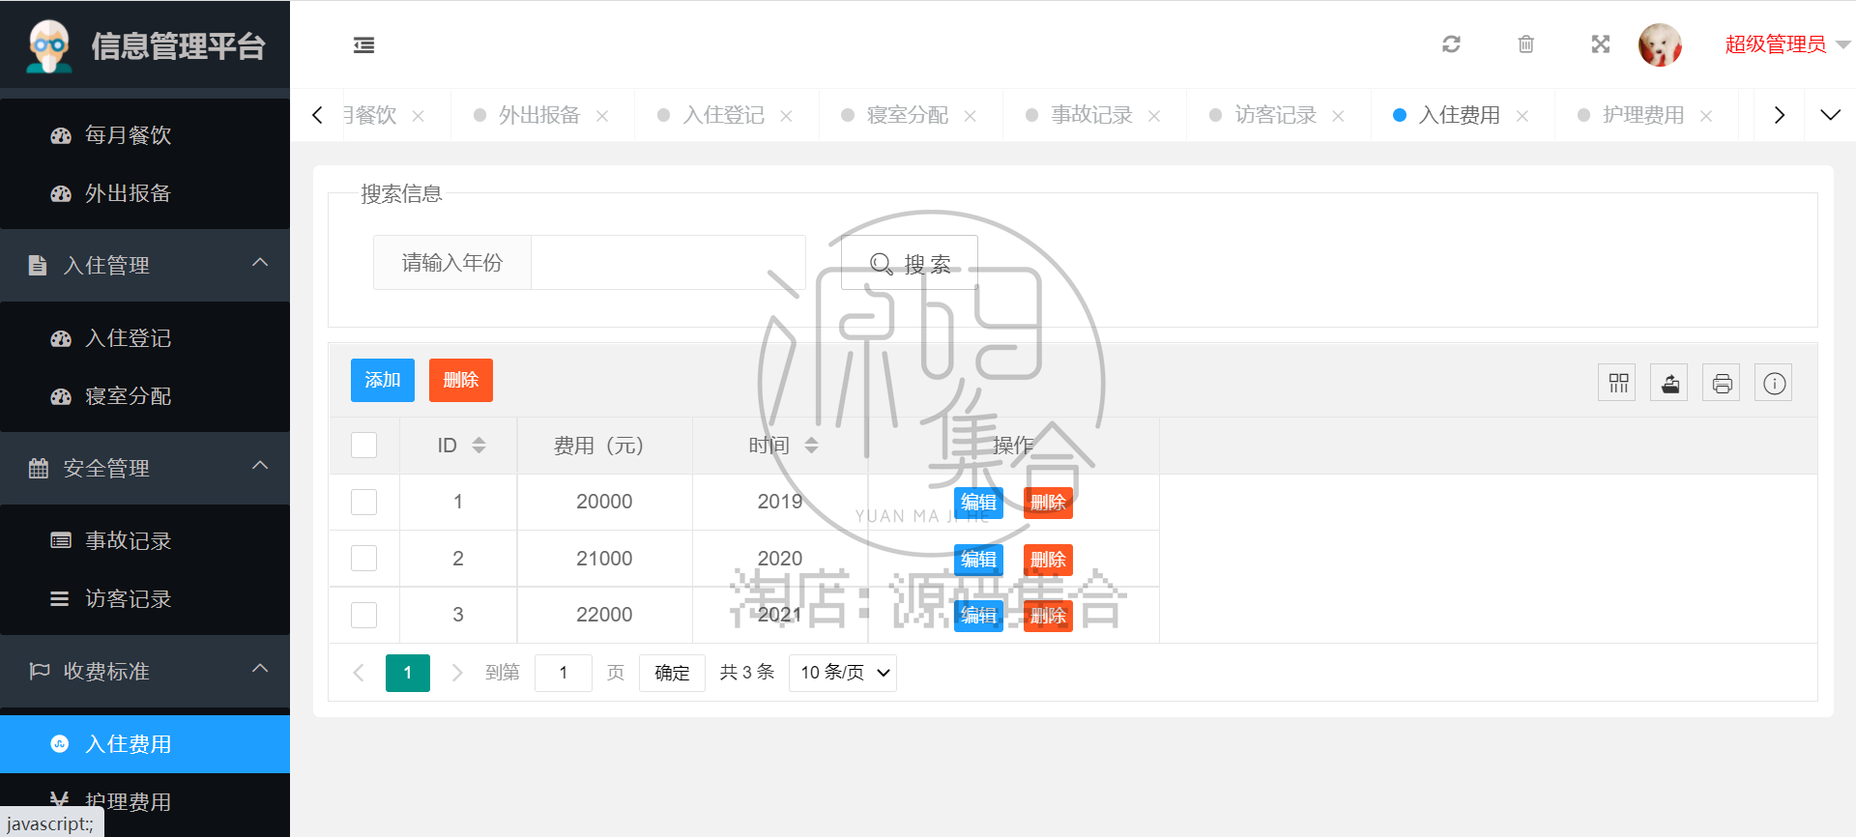Viewport: 1856px width, 837px height.
Task: Click the user avatar picture
Action: click(1661, 44)
